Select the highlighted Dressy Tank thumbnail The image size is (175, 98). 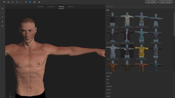pos(127,51)
